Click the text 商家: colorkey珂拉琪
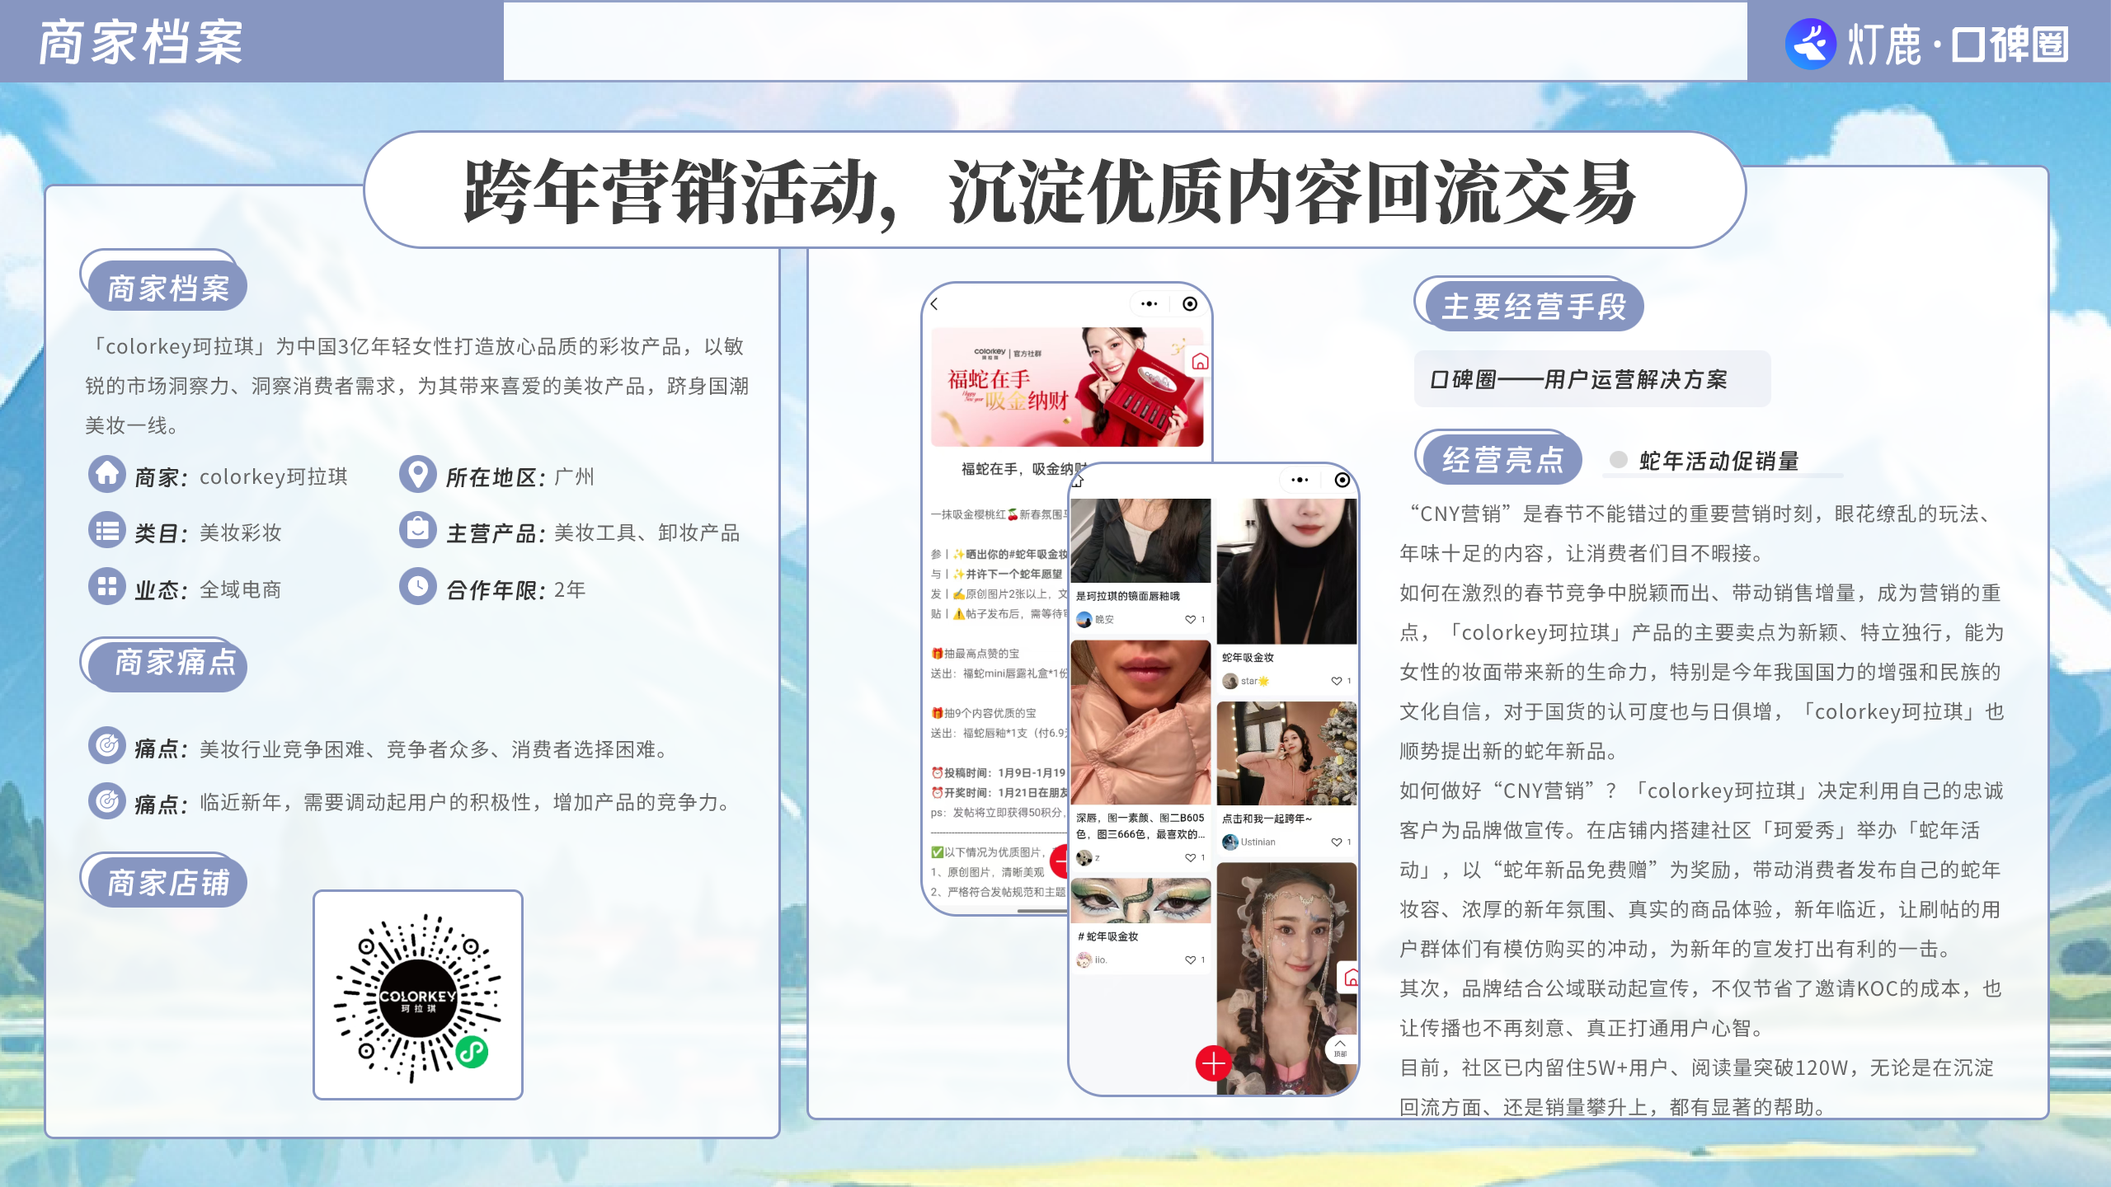 [x=241, y=476]
